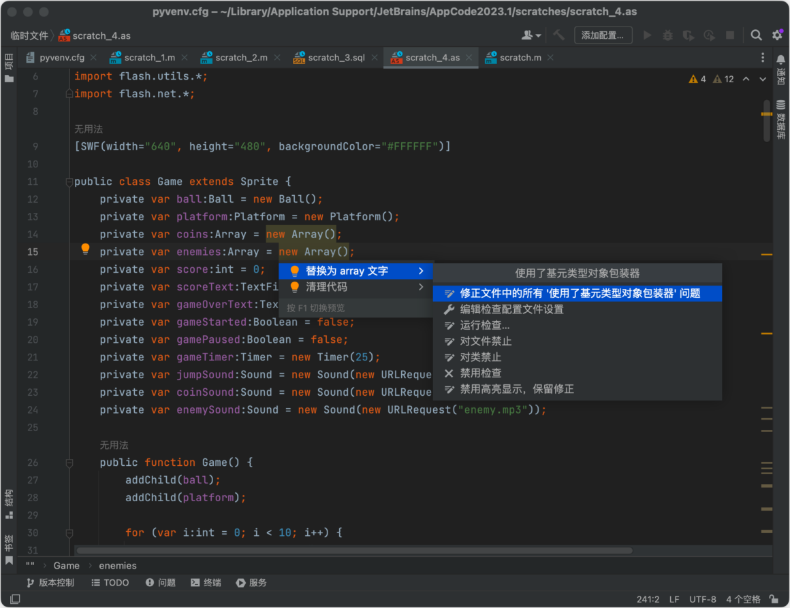The height and width of the screenshot is (608, 790).
Task: Select 禁用高亮显示,保留修正 menu entry
Action: tap(578, 389)
